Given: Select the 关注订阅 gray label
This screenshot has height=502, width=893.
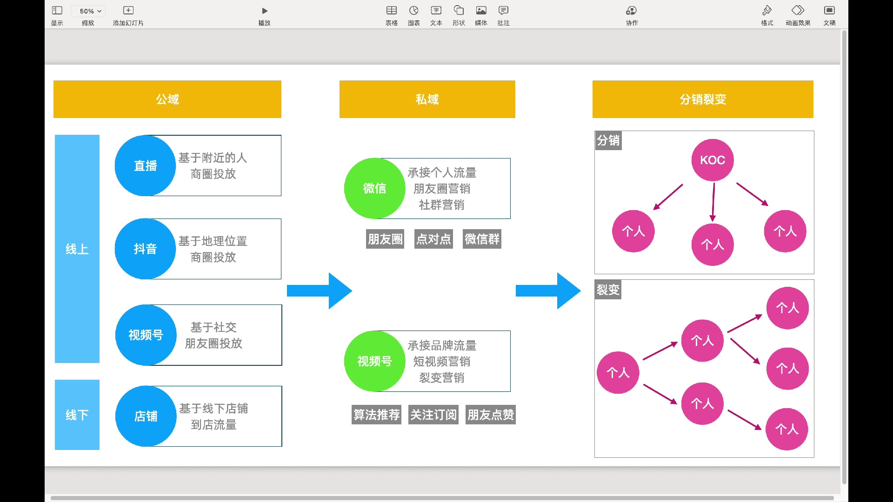Looking at the screenshot, I should click(x=433, y=415).
